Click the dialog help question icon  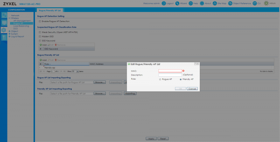coord(195,64)
